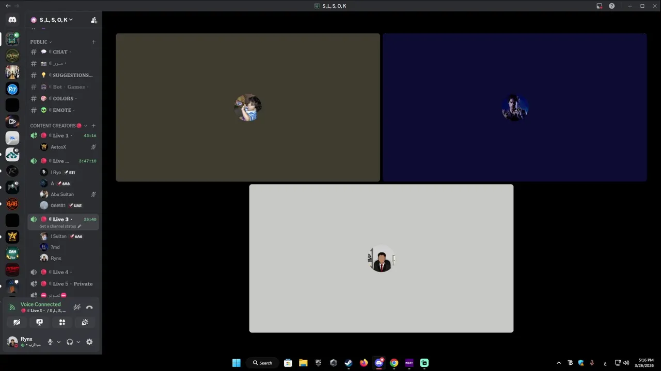Open the FA'ed server icon

point(12,56)
